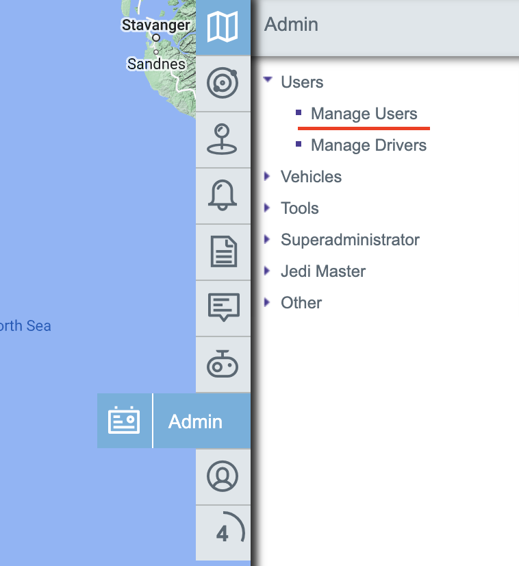
Task: Click the counter showing number 4
Action: point(223,533)
